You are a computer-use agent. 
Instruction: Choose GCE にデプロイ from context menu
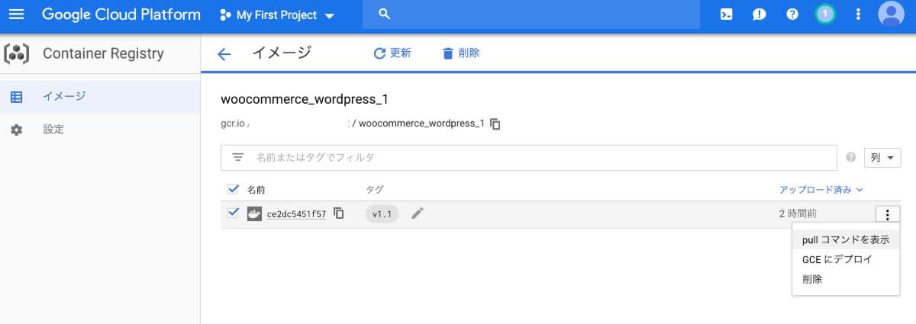tap(837, 259)
